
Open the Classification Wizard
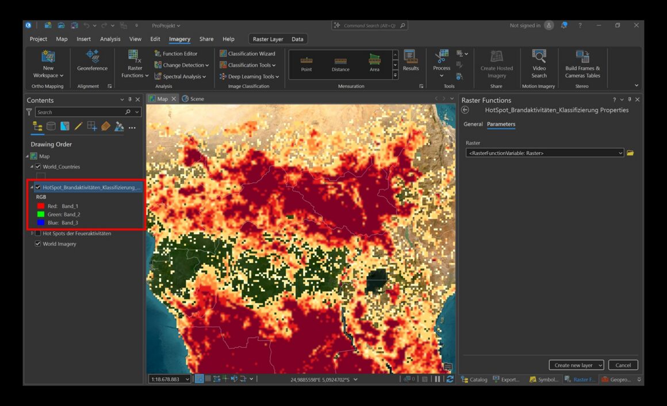[x=247, y=53]
